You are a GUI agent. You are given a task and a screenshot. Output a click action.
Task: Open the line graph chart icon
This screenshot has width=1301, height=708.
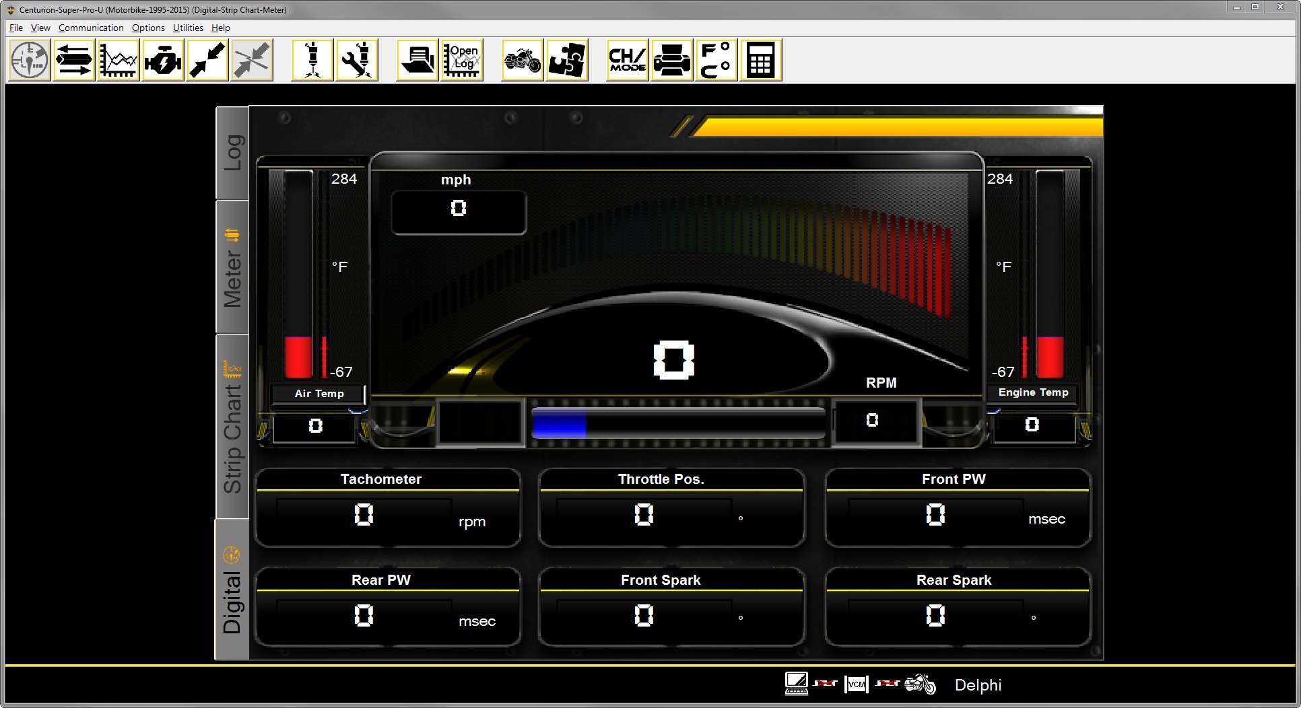click(119, 61)
